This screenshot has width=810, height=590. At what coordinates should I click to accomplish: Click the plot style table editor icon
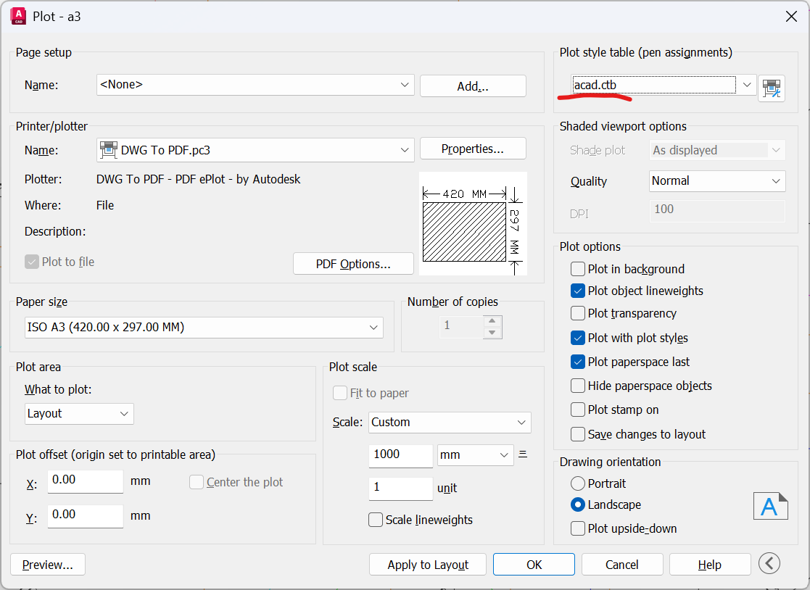click(772, 88)
